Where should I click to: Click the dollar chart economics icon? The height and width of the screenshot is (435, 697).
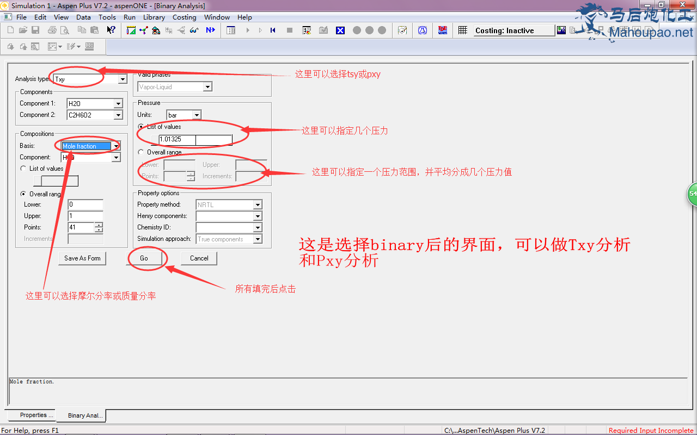(561, 30)
